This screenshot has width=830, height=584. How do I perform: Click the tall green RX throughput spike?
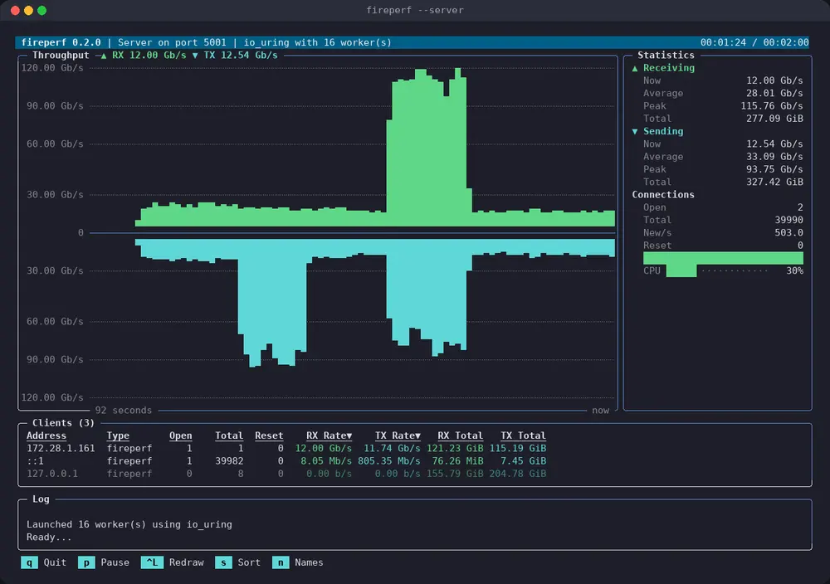[429, 148]
